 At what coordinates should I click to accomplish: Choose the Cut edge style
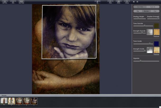click(x=155, y=11)
